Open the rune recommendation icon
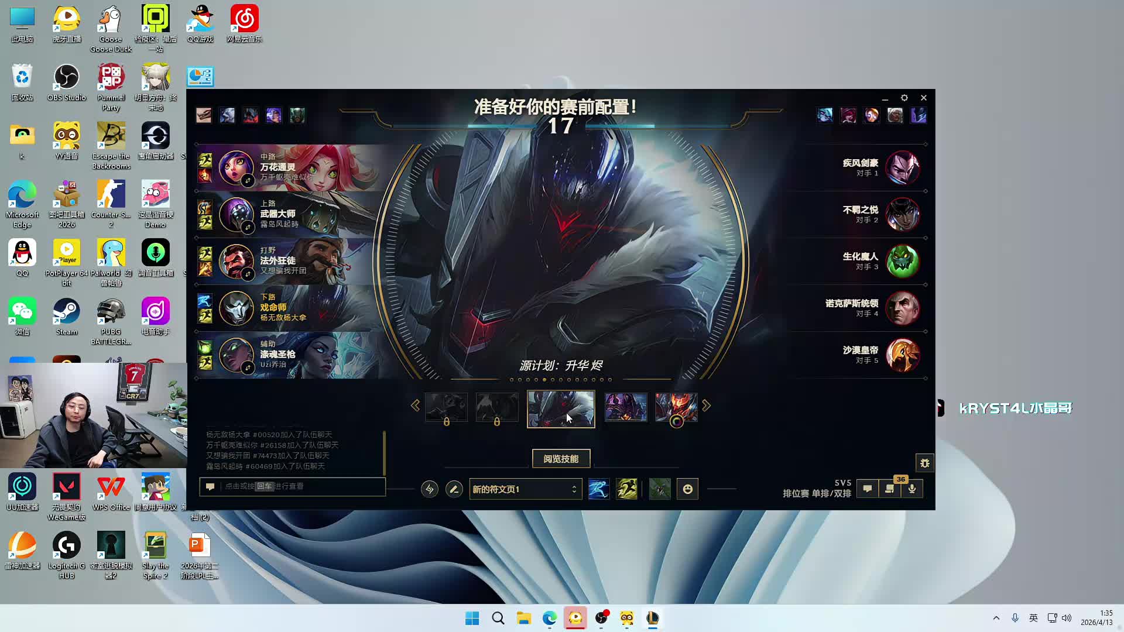This screenshot has height=632, width=1124. coord(429,489)
